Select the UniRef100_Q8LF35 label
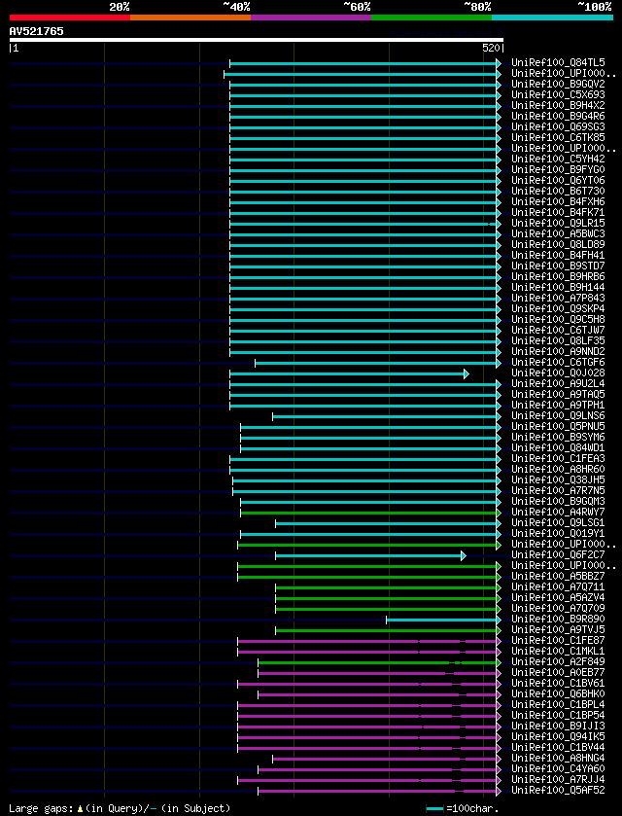Viewport: 622px width, 816px height. (558, 341)
